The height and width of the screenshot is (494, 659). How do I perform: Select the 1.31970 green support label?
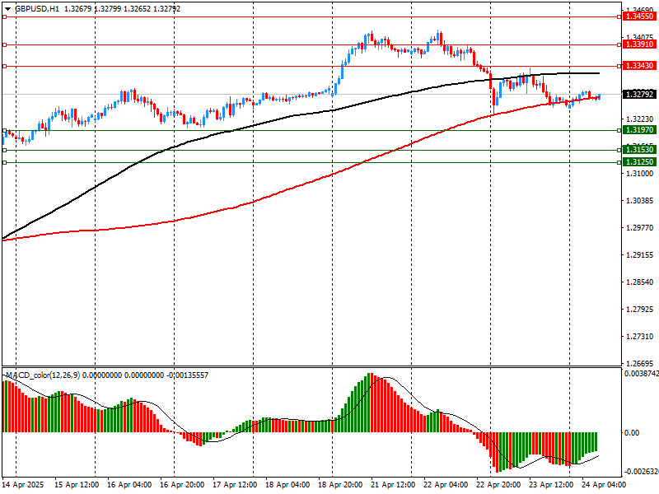click(x=638, y=130)
